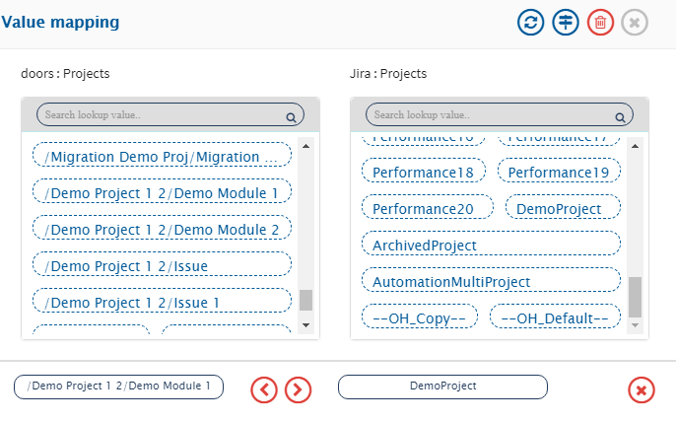Focus the doors Projects search field
The width and height of the screenshot is (676, 422).
[x=163, y=115]
